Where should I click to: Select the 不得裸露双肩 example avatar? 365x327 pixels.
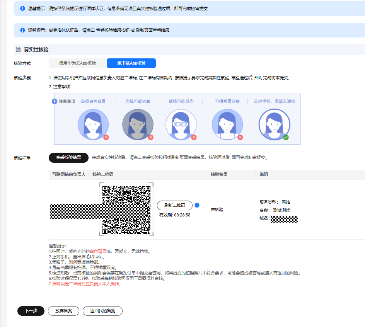[227, 124]
